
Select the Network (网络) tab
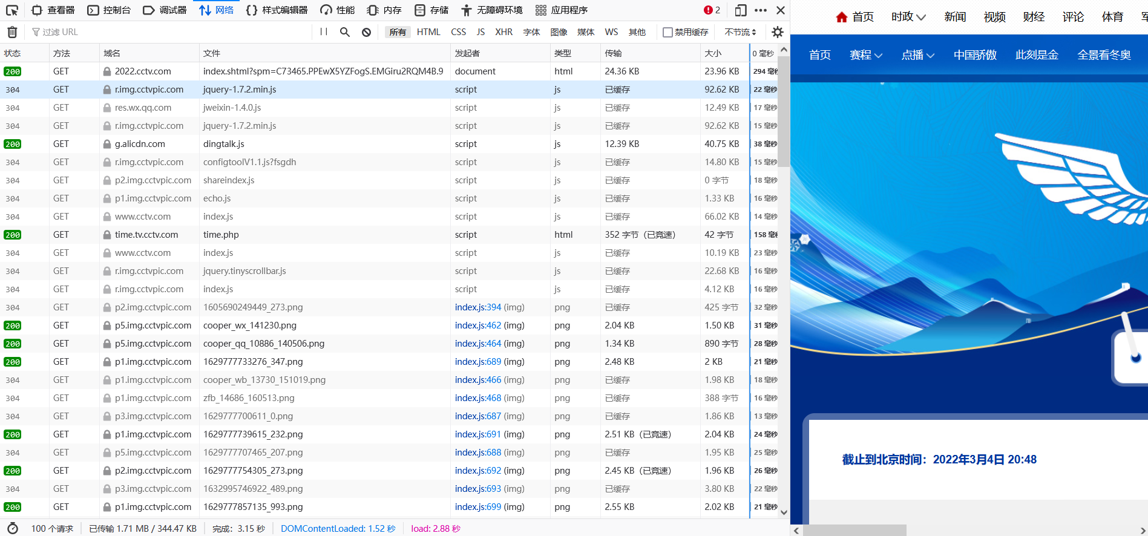click(216, 10)
